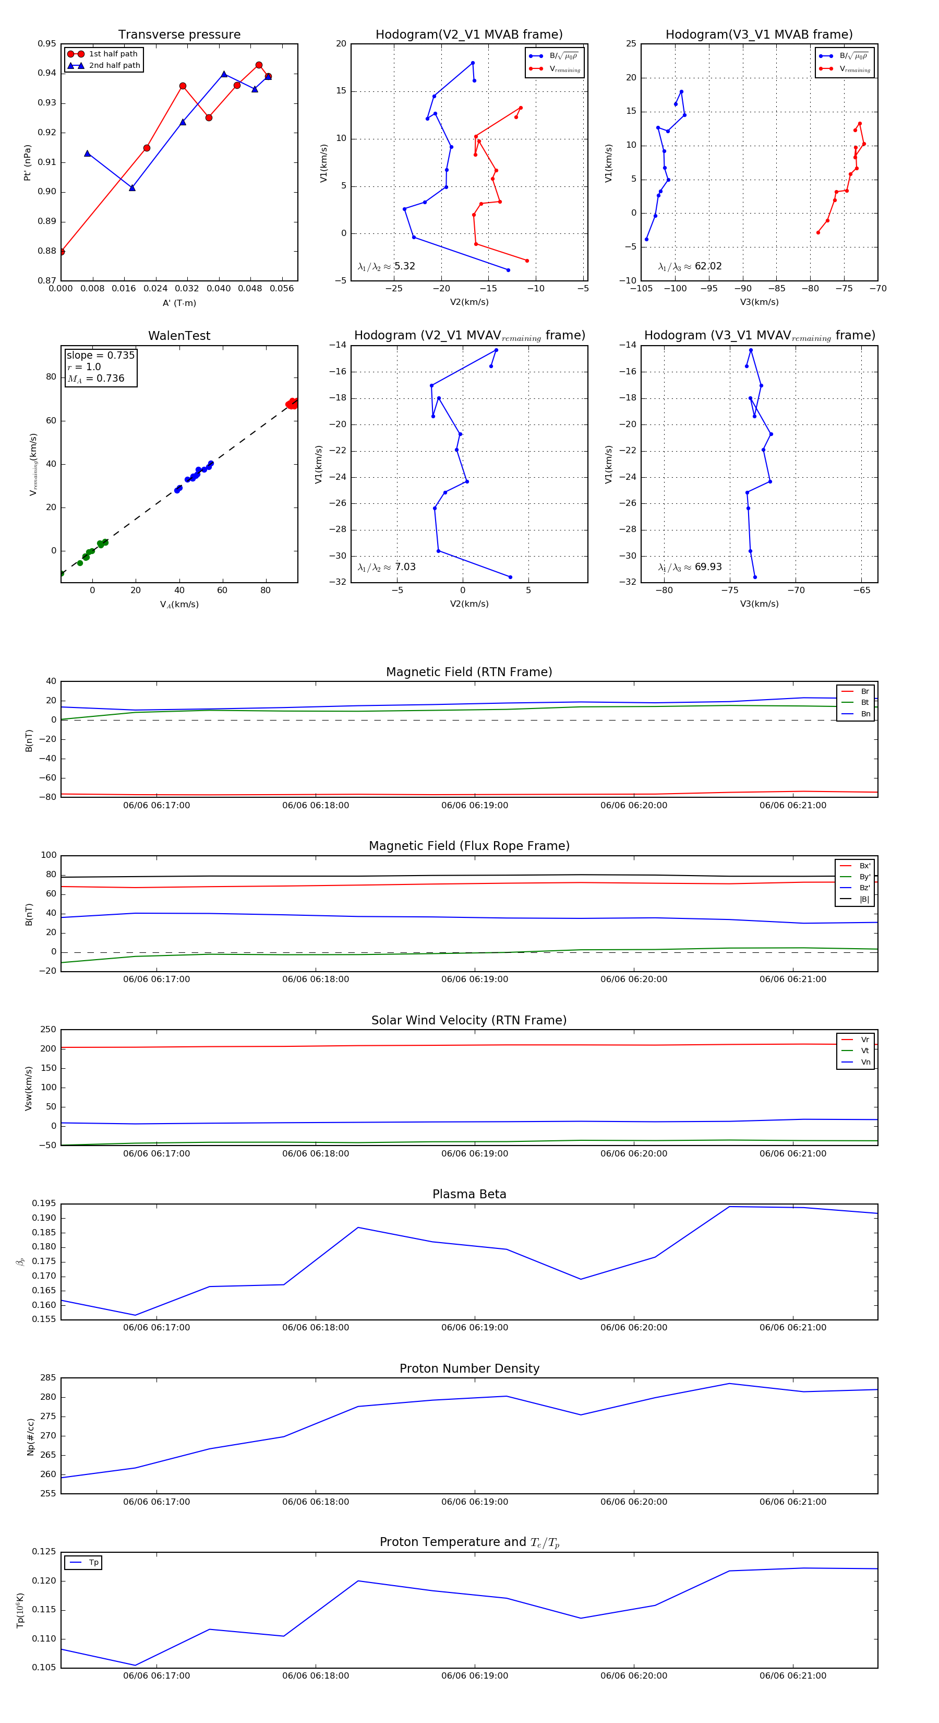This screenshot has width=939, height=1723.
Task: Click the '06/06 06:17:00' tick under Proton Number Density
Action: [x=156, y=1501]
